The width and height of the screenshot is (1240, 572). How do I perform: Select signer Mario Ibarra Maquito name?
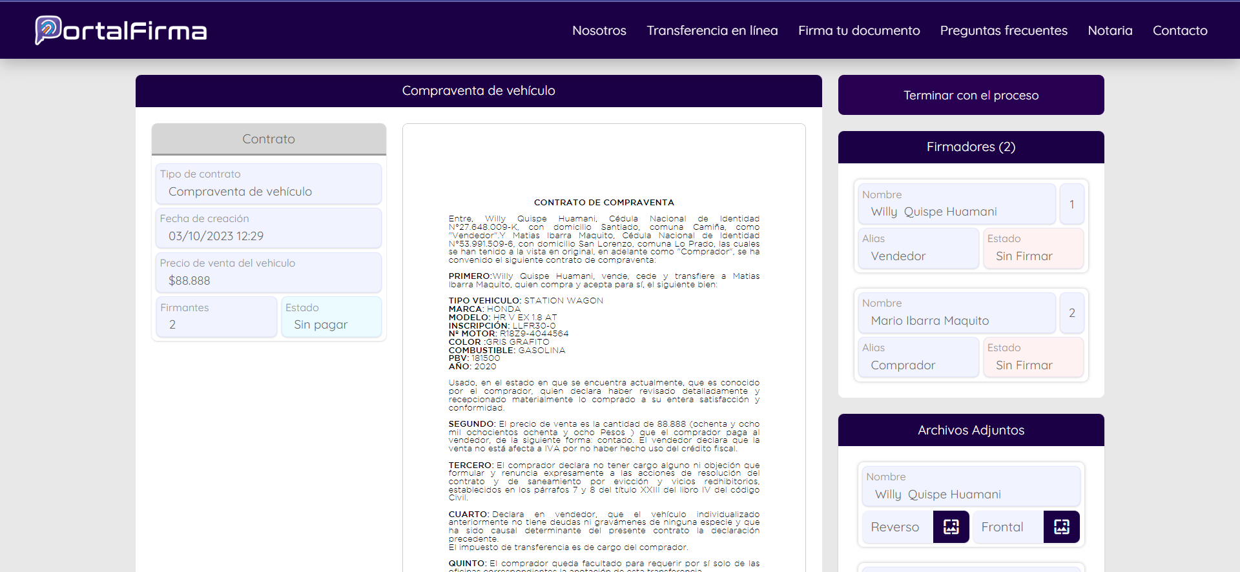tap(956, 313)
